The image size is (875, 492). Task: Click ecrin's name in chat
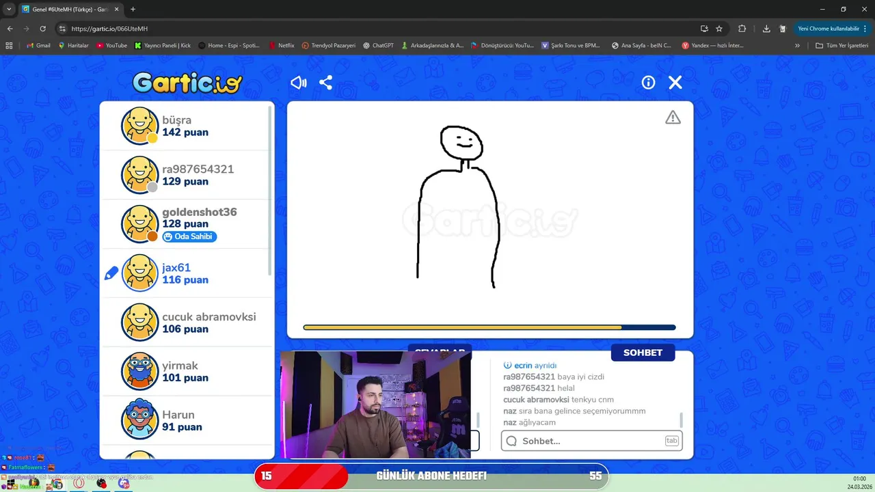coord(523,366)
